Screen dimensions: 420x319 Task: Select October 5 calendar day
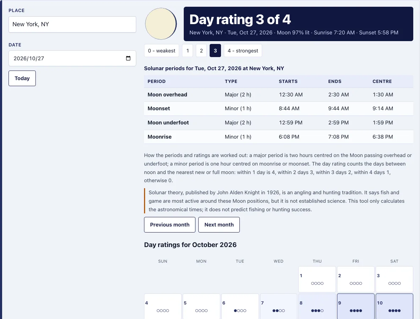click(x=201, y=307)
